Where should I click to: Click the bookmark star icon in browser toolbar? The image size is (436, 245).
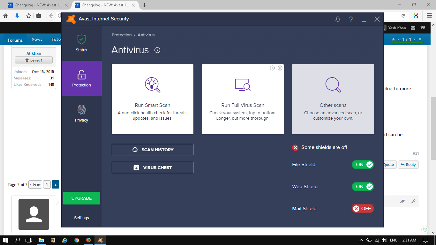29,16
